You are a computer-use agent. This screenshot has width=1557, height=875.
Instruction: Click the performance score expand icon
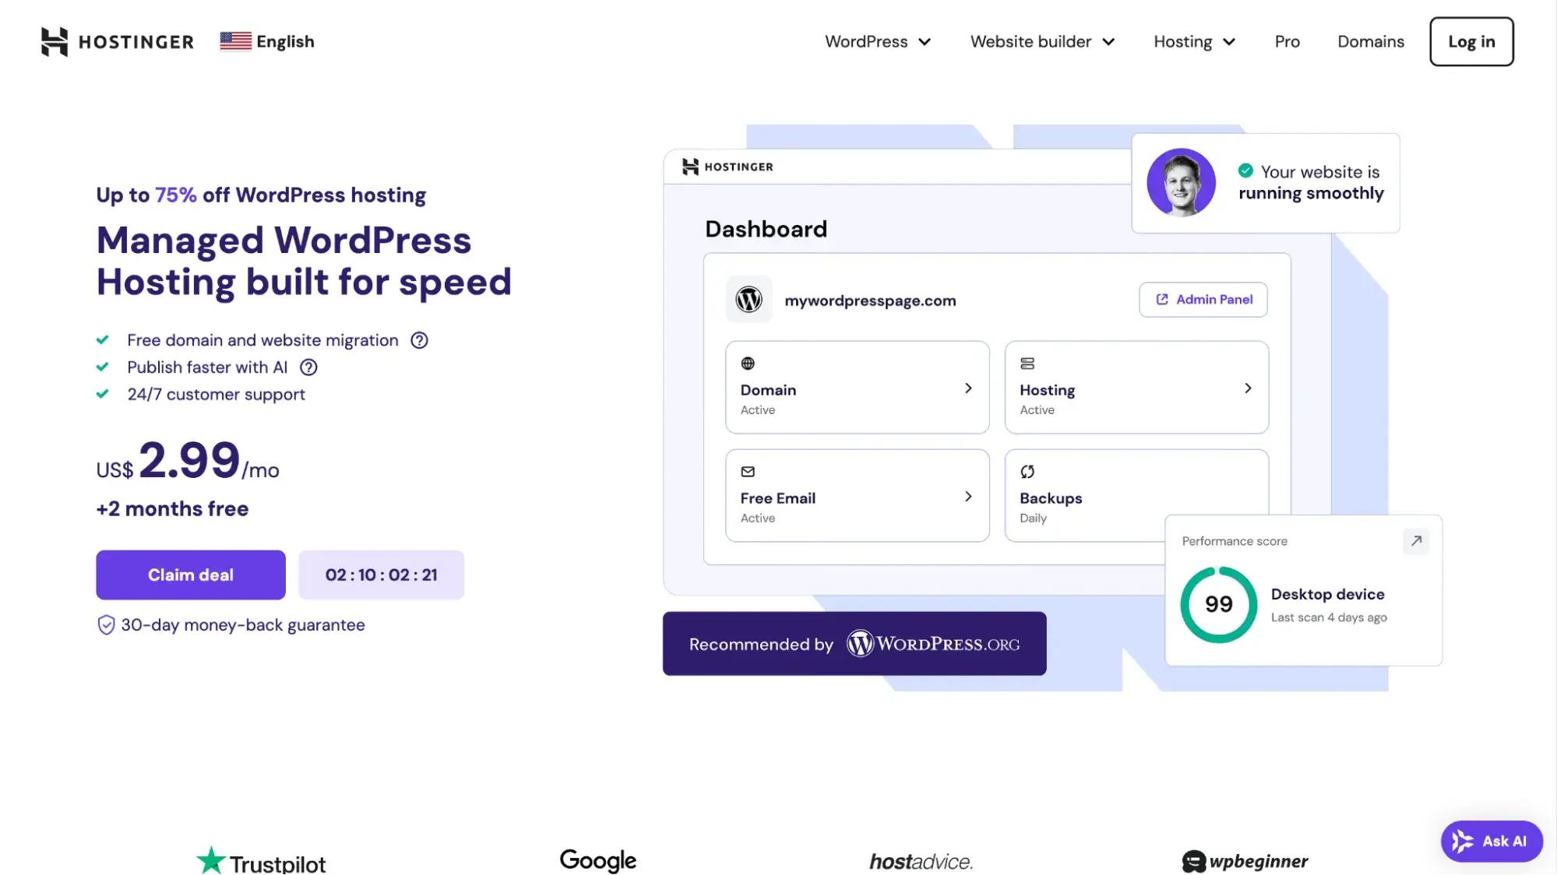click(x=1417, y=540)
